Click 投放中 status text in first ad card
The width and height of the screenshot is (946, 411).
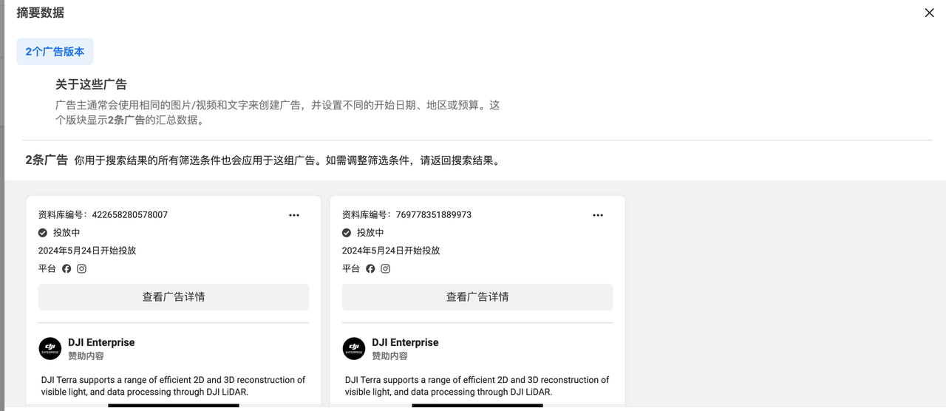click(x=67, y=233)
